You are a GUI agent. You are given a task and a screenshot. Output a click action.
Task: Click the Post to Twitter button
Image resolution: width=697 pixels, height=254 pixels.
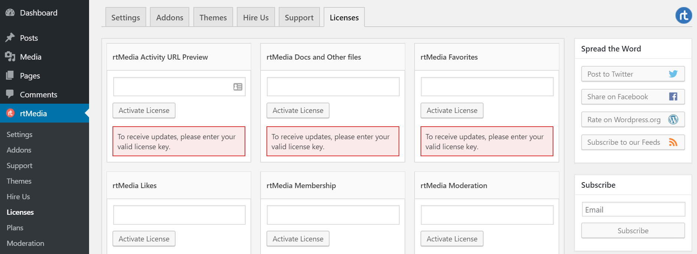tap(633, 74)
